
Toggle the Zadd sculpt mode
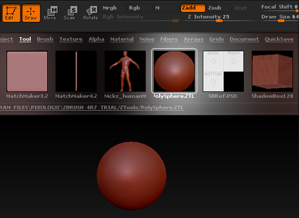(193, 8)
